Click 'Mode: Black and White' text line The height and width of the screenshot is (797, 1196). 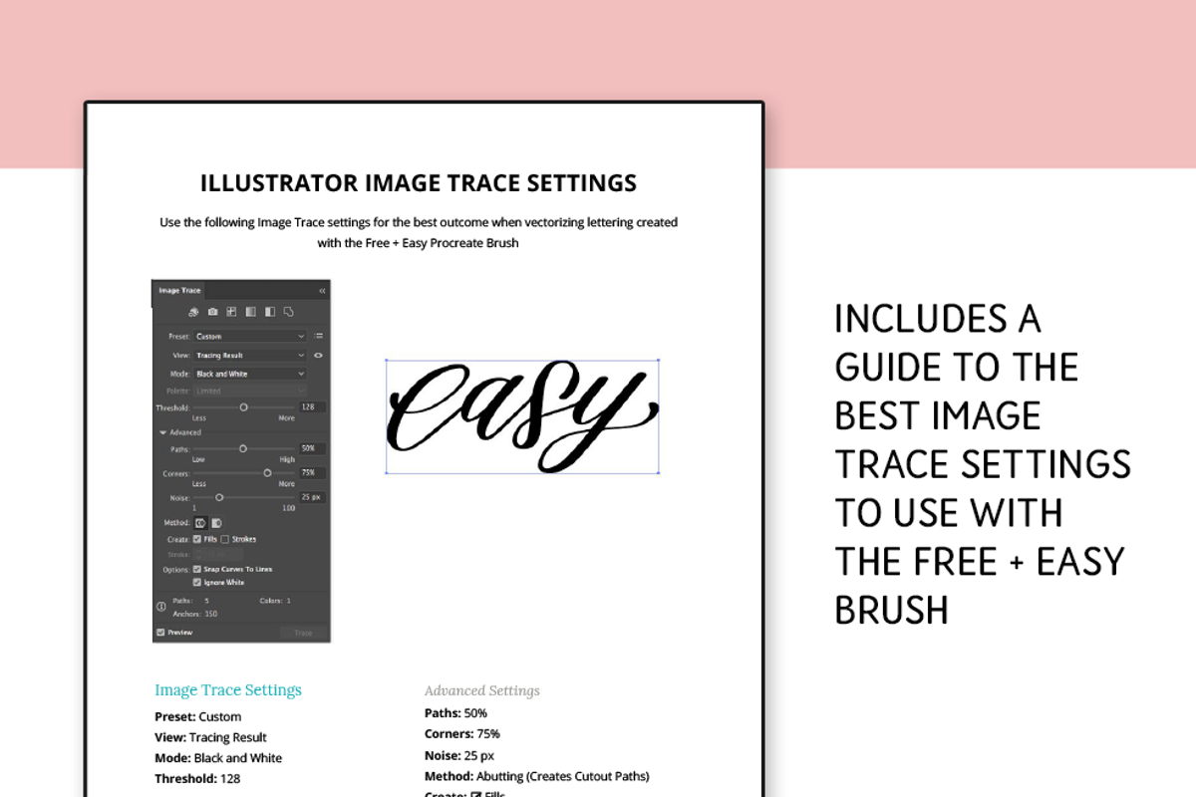218,758
